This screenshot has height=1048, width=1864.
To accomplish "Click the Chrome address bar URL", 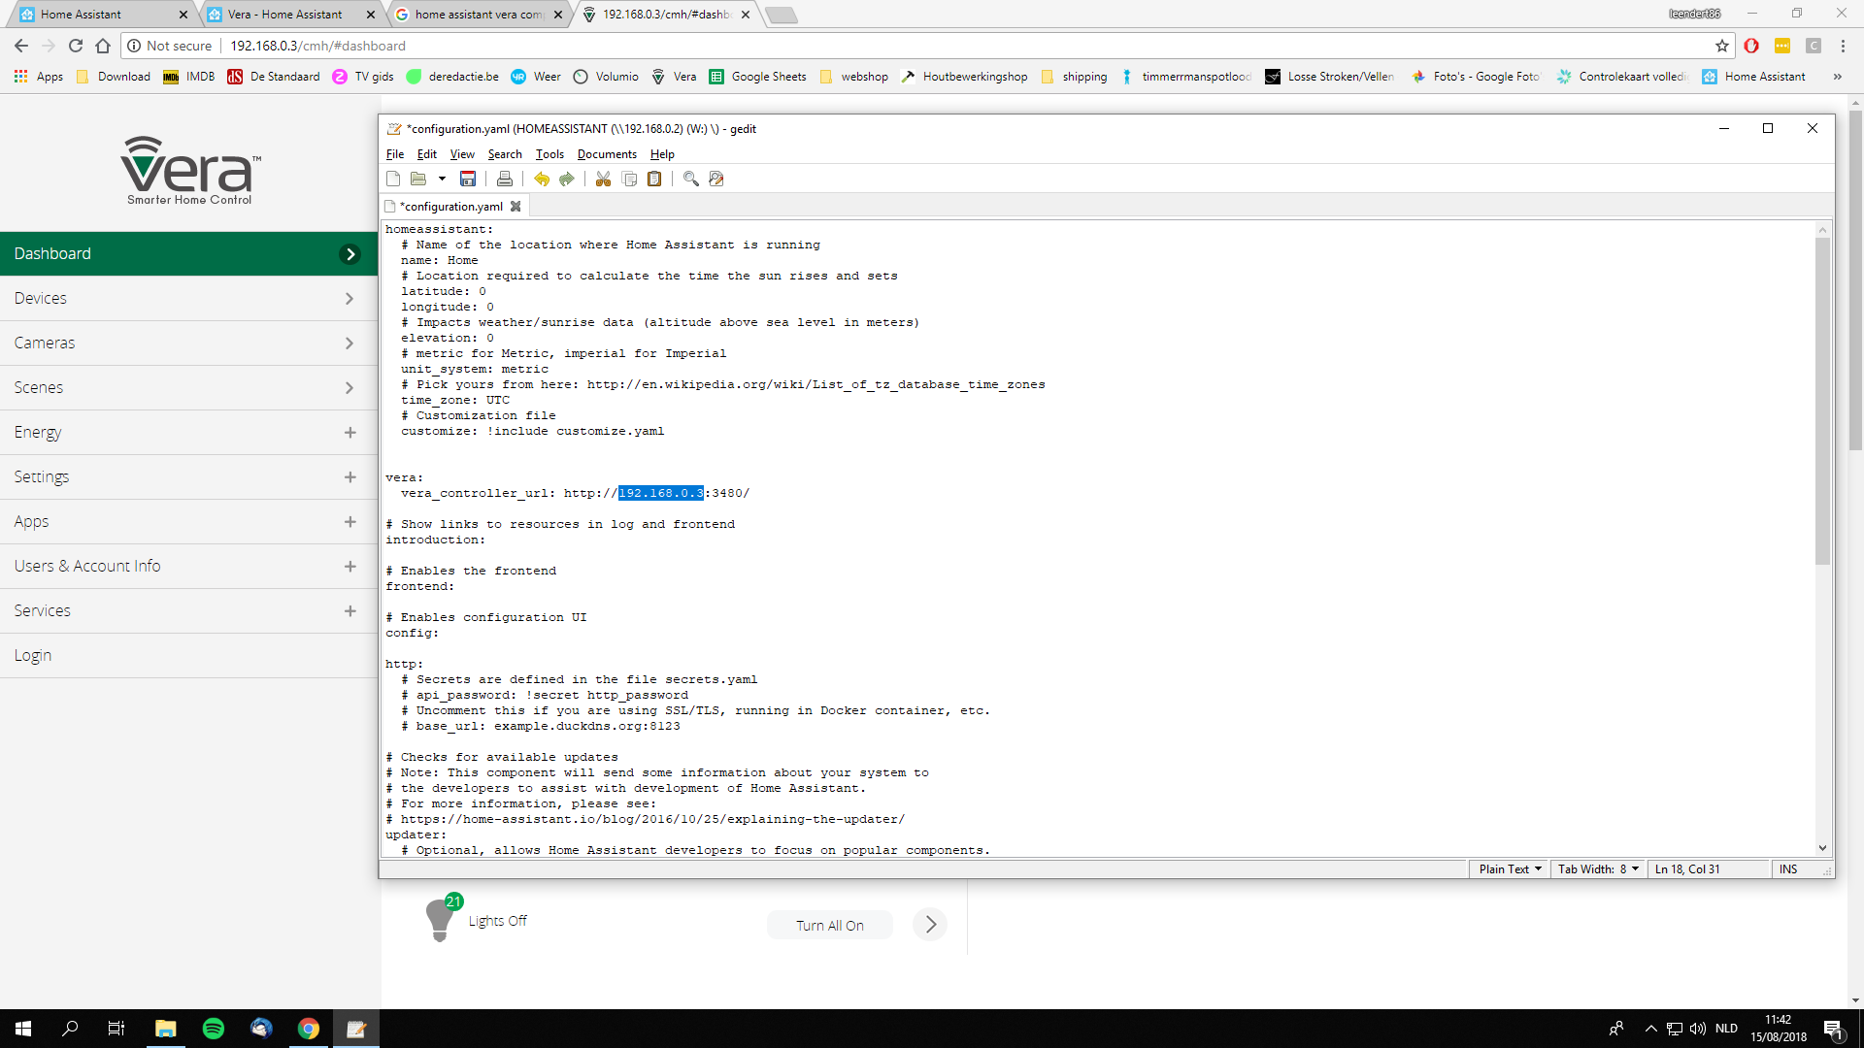I will tap(317, 46).
